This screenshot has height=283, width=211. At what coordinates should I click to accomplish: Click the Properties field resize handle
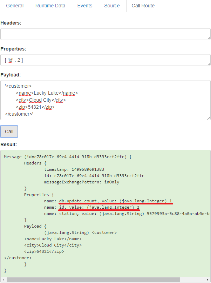tap(209, 64)
